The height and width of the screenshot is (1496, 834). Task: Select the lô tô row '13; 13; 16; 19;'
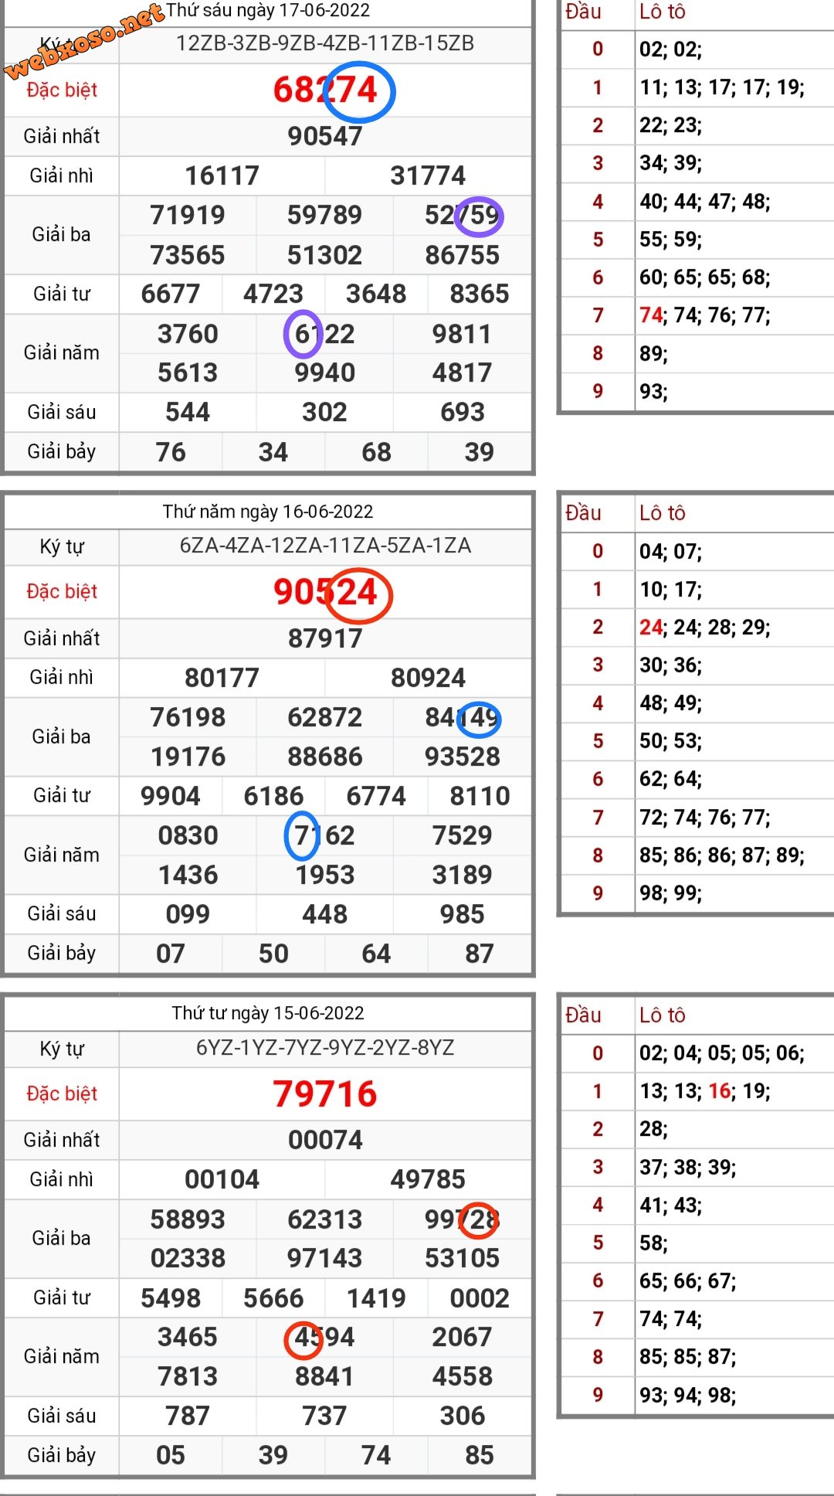pos(705,1091)
